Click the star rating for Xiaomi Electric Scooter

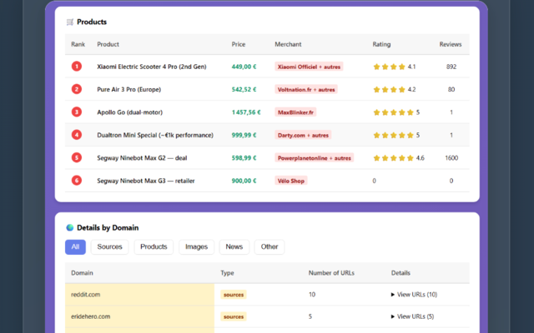389,67
